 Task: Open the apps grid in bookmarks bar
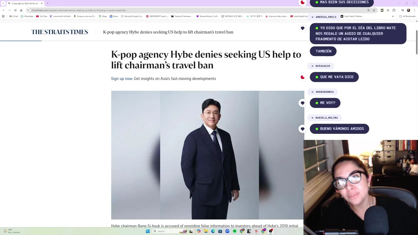click(x=3, y=16)
